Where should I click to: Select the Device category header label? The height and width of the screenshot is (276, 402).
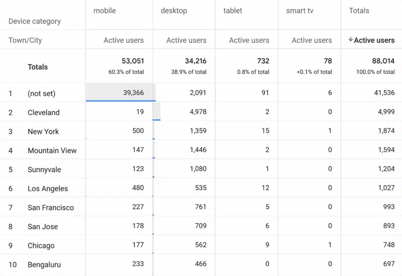coord(35,21)
